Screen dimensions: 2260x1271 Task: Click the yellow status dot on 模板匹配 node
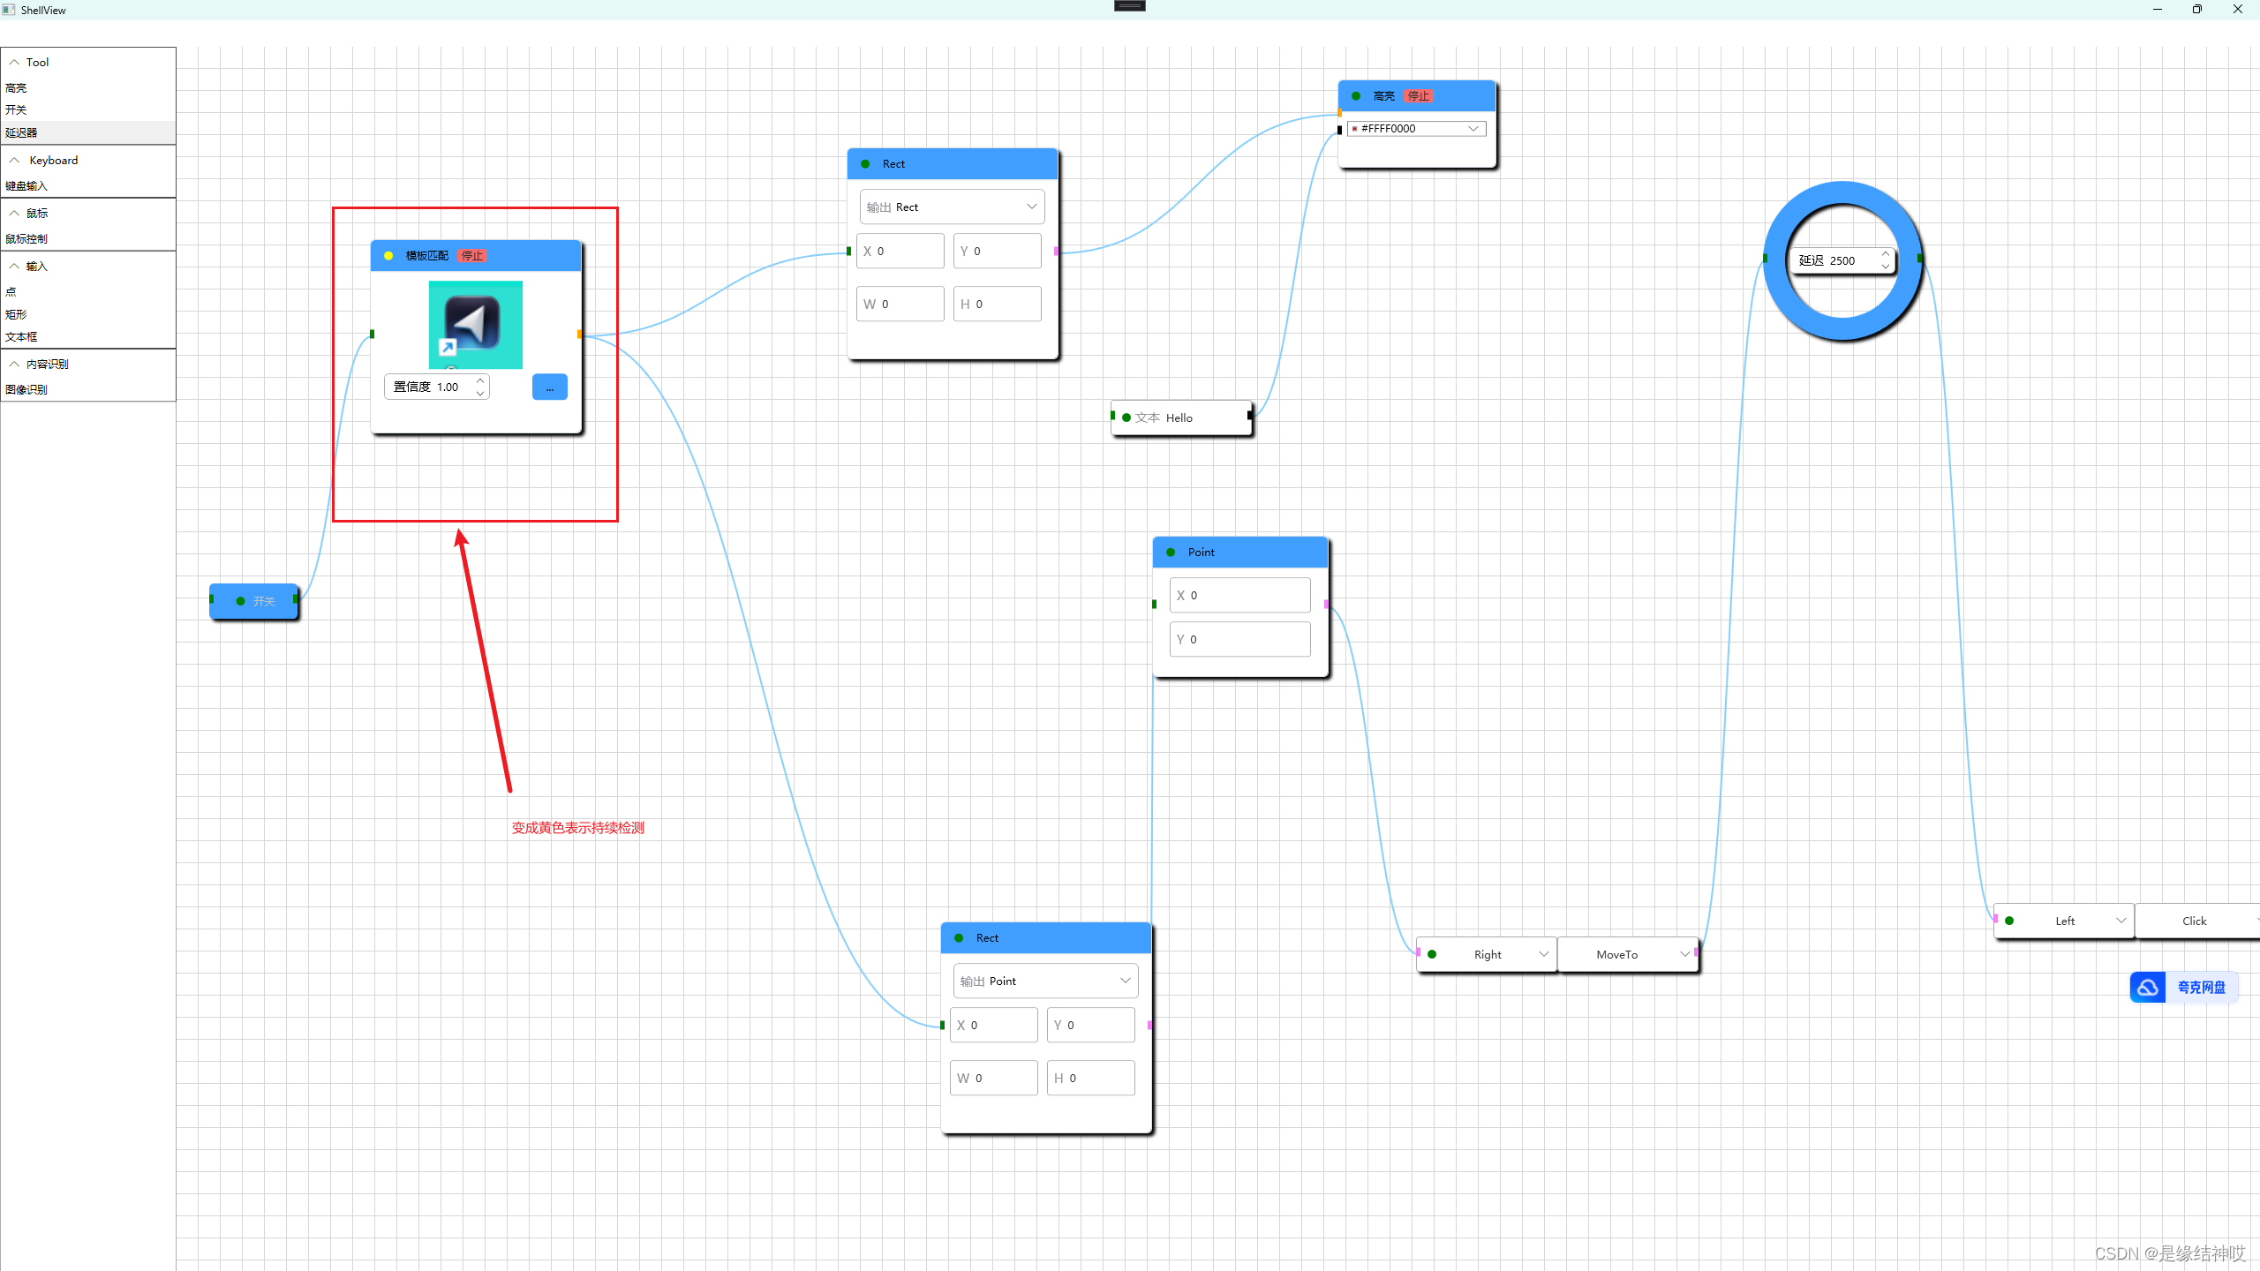pos(388,256)
